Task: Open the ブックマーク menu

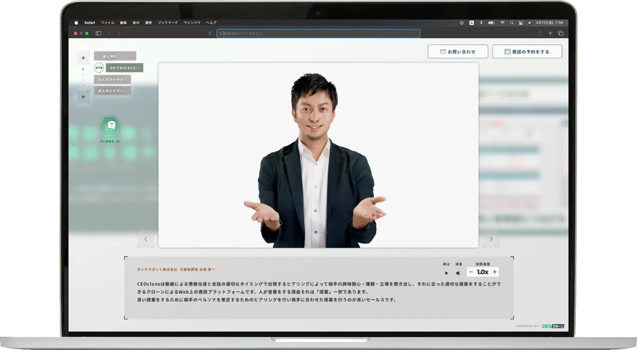Action: pyautogui.click(x=168, y=23)
